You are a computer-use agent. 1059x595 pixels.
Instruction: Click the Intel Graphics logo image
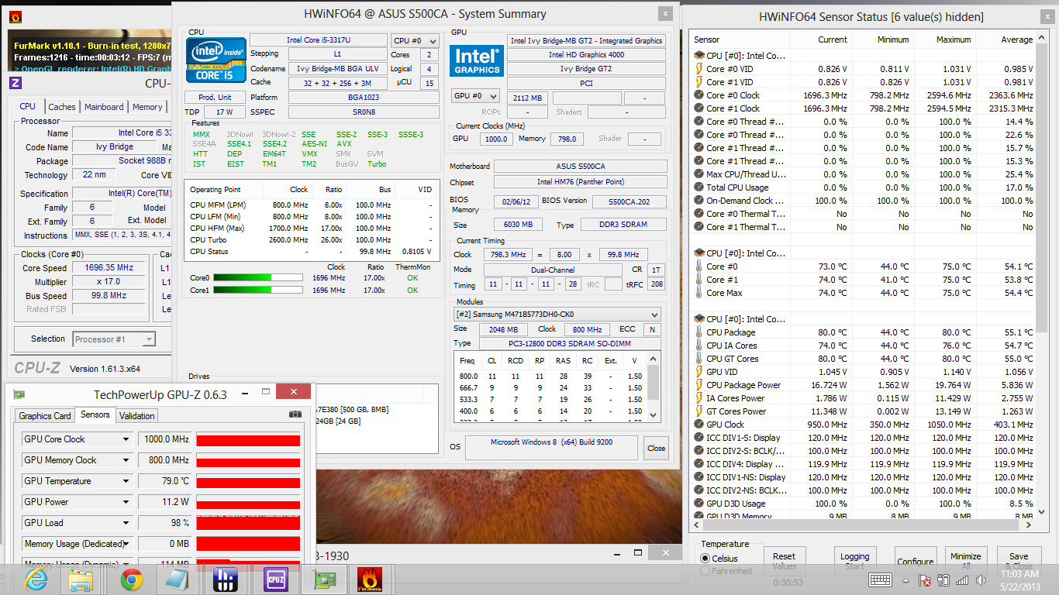click(477, 60)
